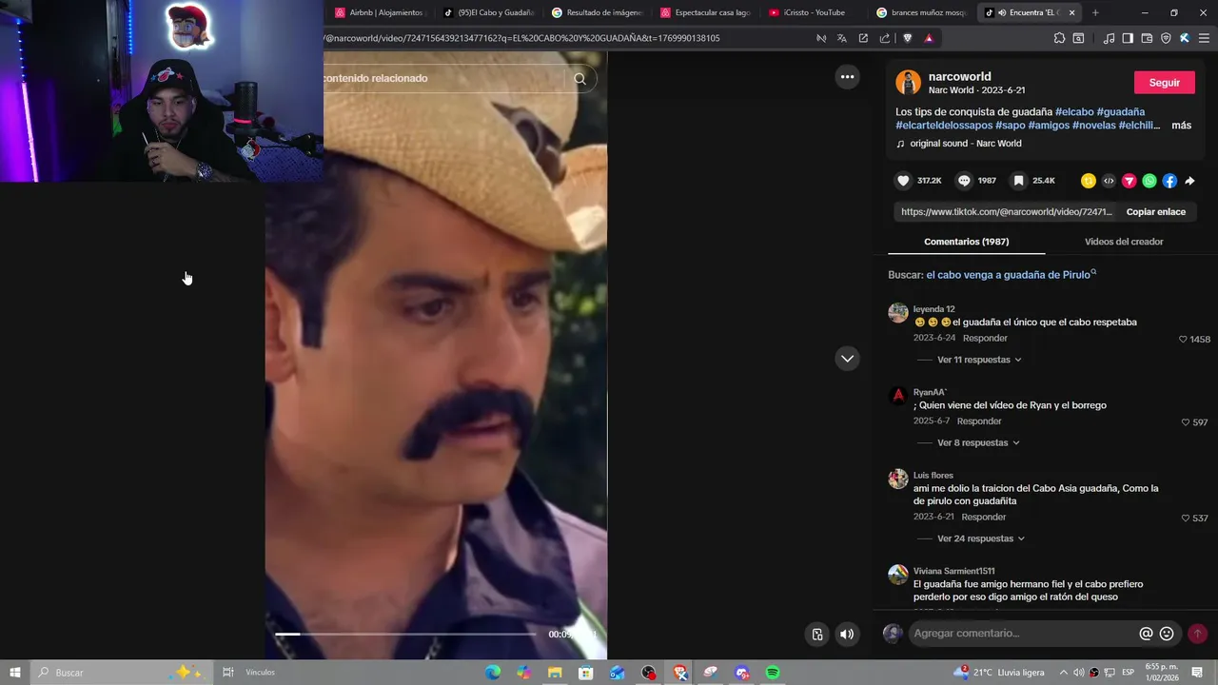Open narcoworld's profile avatar
The height and width of the screenshot is (685, 1218).
(x=908, y=83)
